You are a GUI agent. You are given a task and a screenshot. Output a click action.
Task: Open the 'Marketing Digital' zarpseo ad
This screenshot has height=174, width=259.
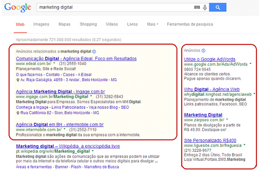click(203, 115)
